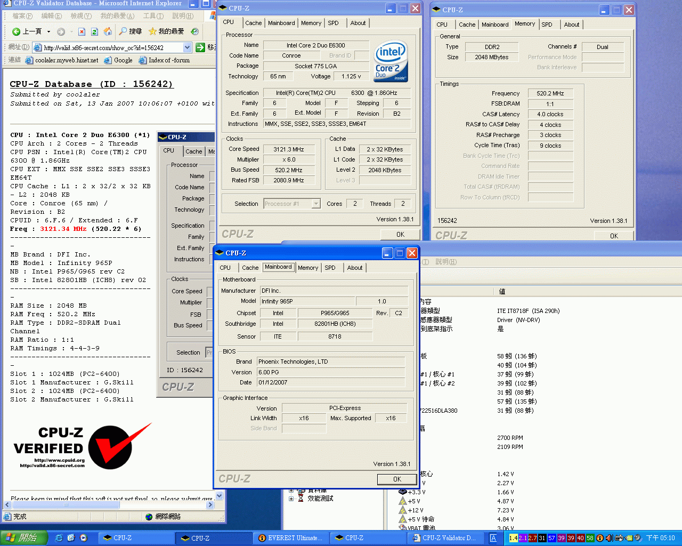Click the CPU-Z Database (ID : 156242) heading

pos(92,84)
